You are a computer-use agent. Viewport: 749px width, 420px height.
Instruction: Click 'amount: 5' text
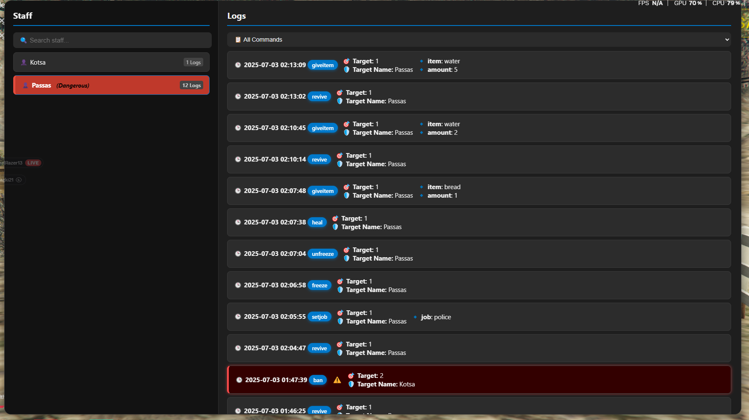(442, 70)
